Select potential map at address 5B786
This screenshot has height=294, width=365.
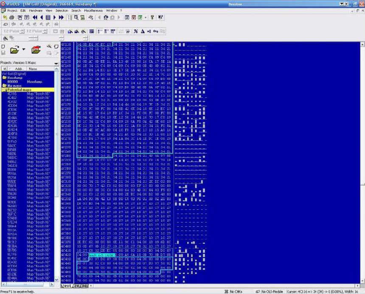(28, 250)
